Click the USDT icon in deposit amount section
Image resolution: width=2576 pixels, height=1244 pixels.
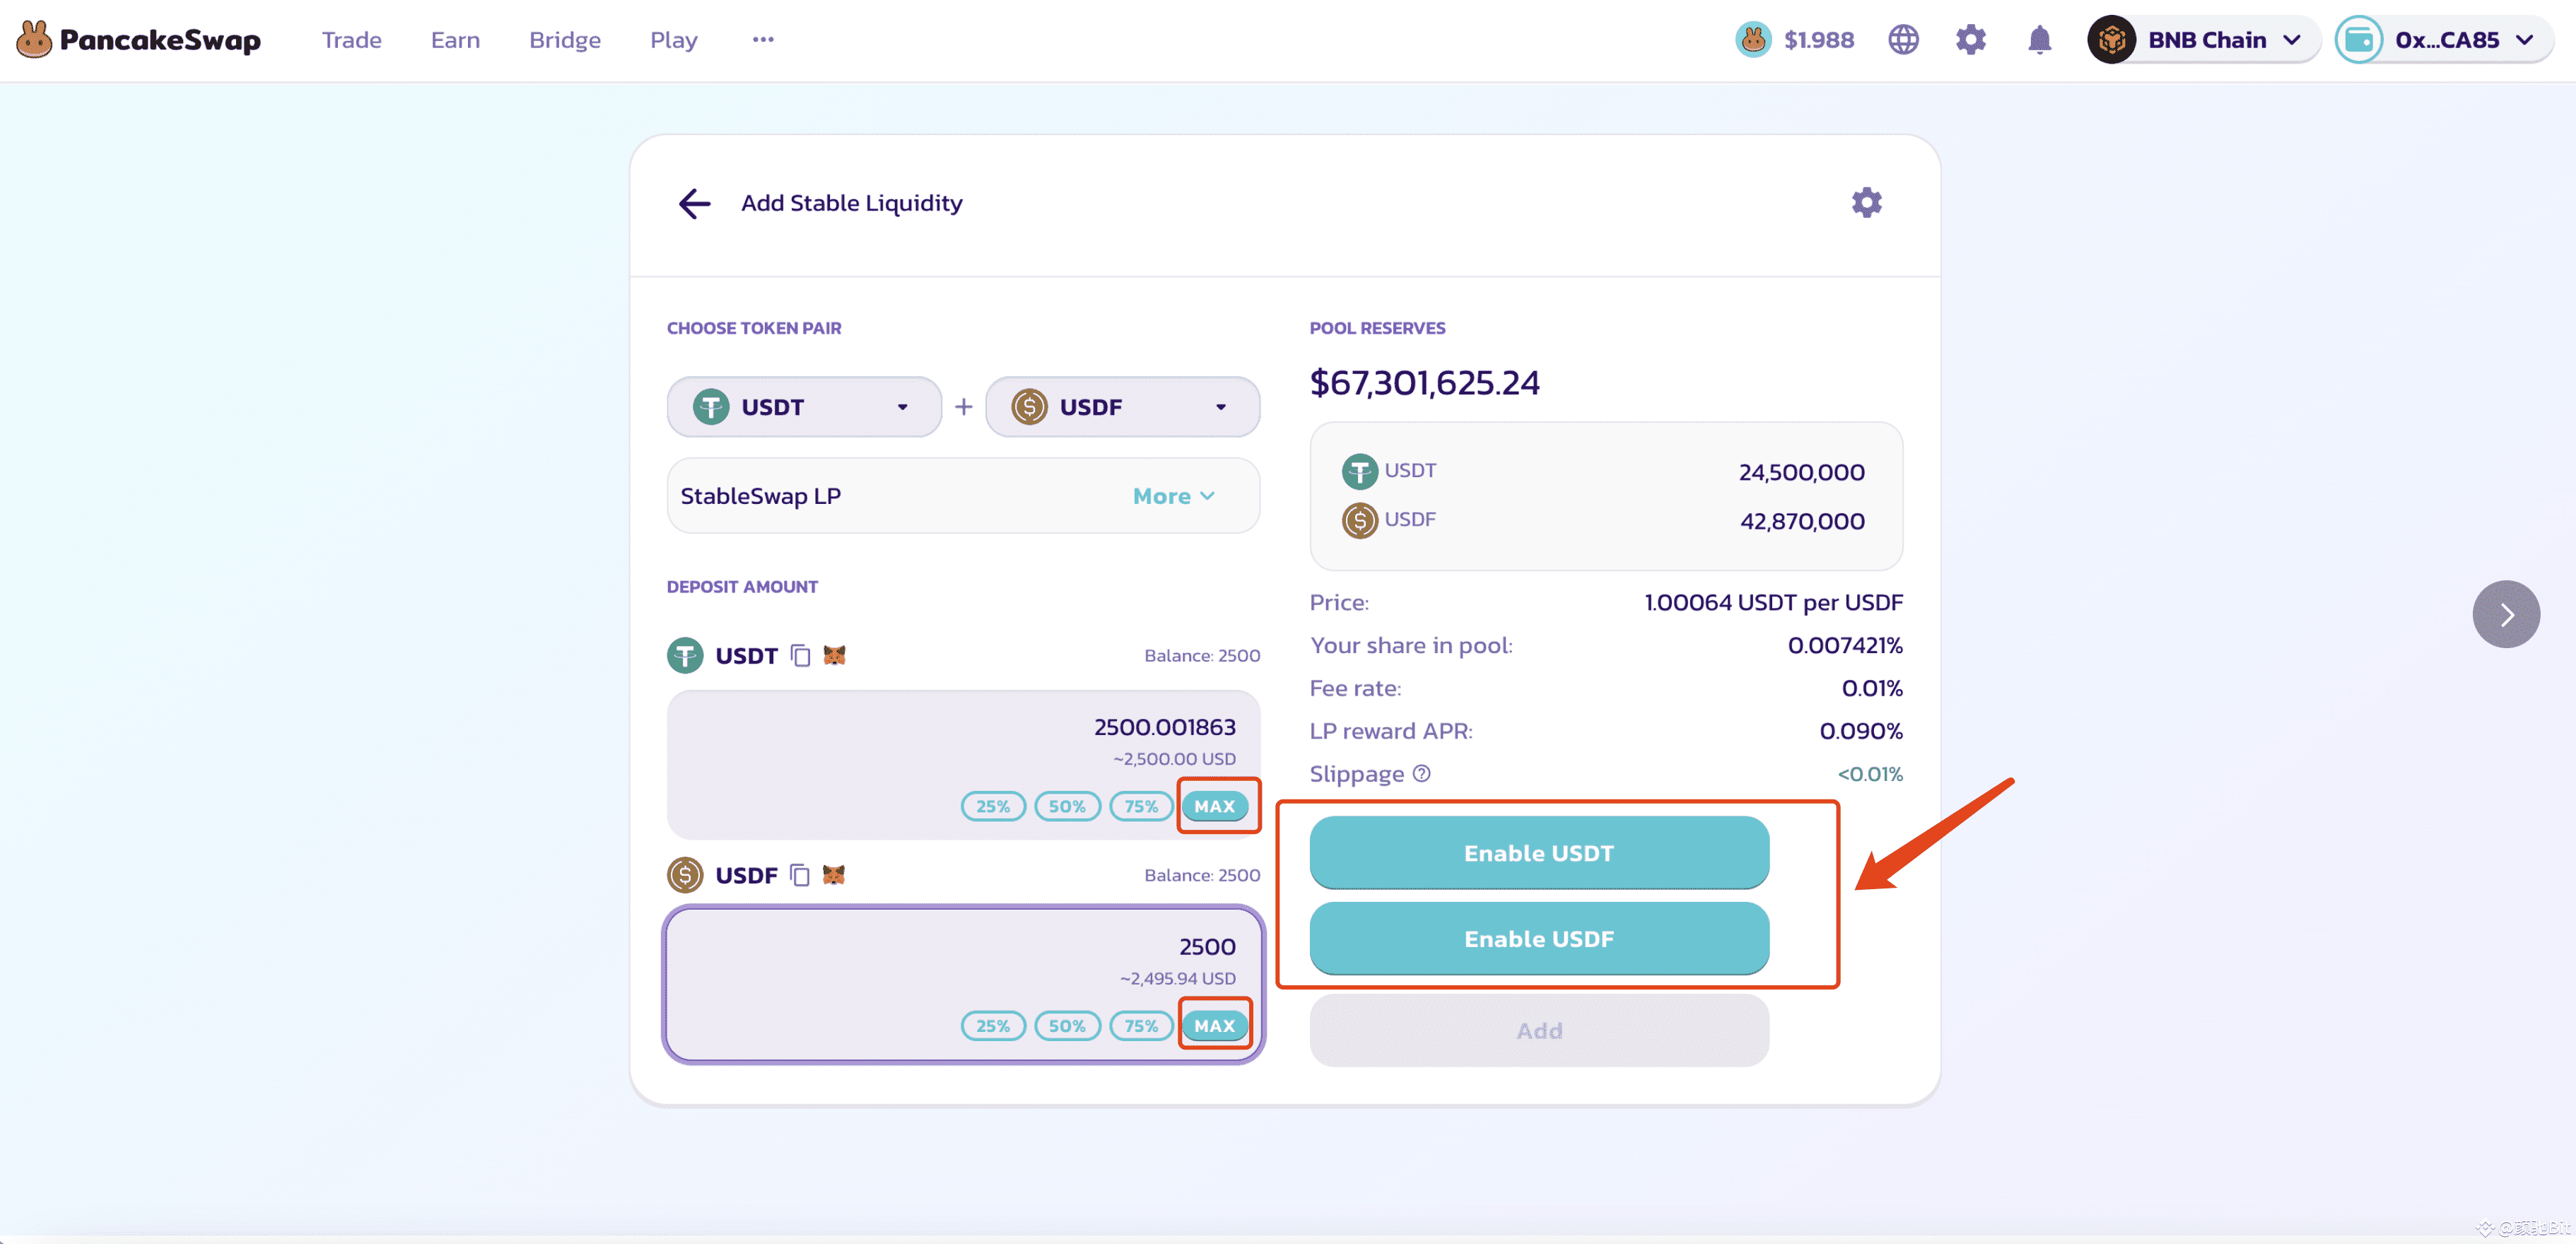685,656
